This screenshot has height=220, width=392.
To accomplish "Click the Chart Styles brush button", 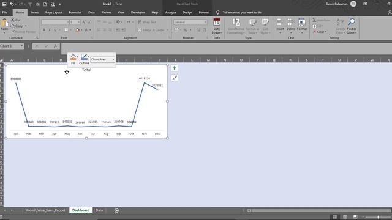I will (x=175, y=78).
